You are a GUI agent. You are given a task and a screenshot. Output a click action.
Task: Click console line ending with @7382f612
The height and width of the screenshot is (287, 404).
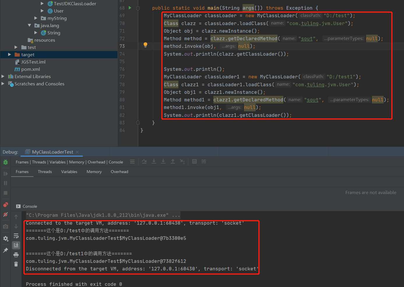[x=106, y=261]
